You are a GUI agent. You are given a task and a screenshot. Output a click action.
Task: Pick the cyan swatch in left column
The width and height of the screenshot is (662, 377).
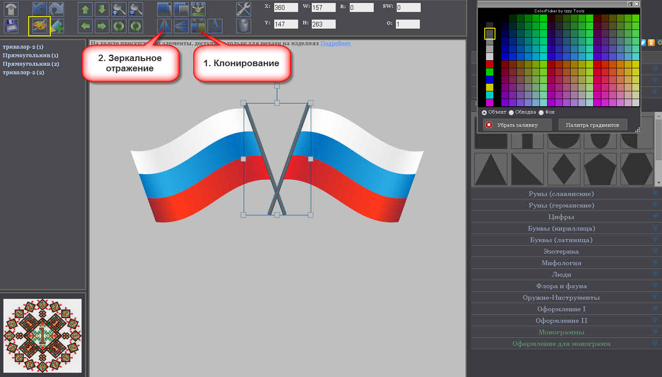[489, 95]
